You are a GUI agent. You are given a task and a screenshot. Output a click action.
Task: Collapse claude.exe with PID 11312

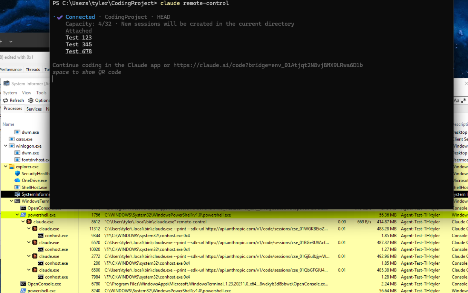(29, 229)
